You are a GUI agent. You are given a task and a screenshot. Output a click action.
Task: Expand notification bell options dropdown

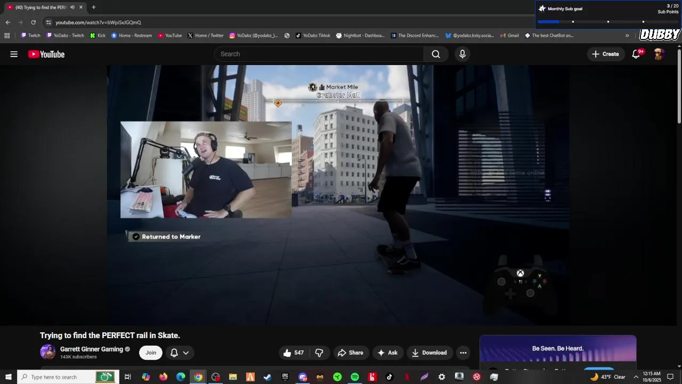186,353
